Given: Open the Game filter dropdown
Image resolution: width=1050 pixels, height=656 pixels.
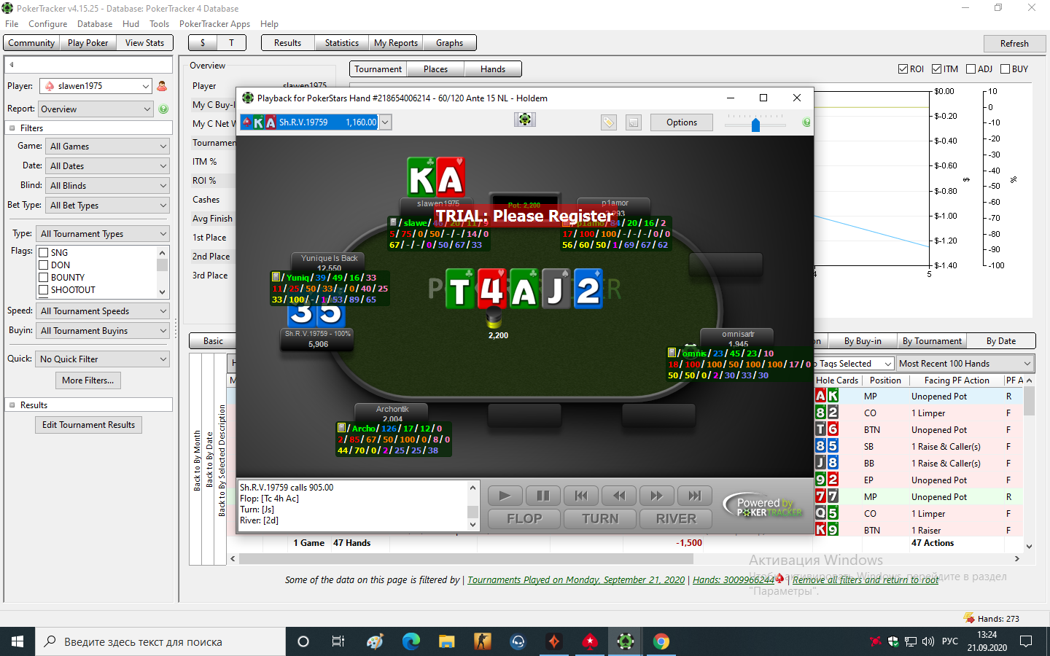Looking at the screenshot, I should pos(107,147).
